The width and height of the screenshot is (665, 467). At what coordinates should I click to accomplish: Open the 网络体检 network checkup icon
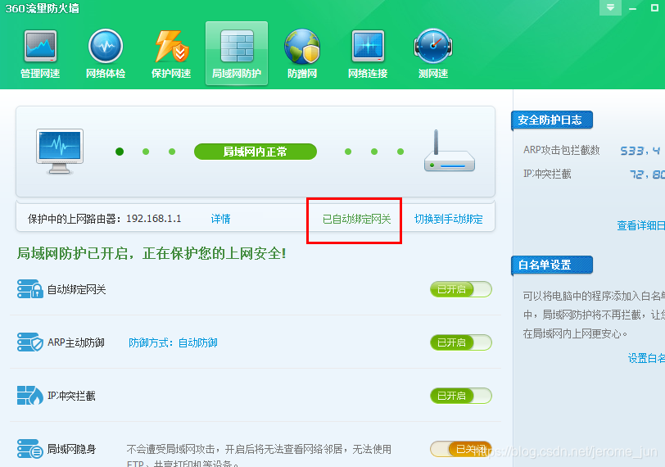coord(106,54)
